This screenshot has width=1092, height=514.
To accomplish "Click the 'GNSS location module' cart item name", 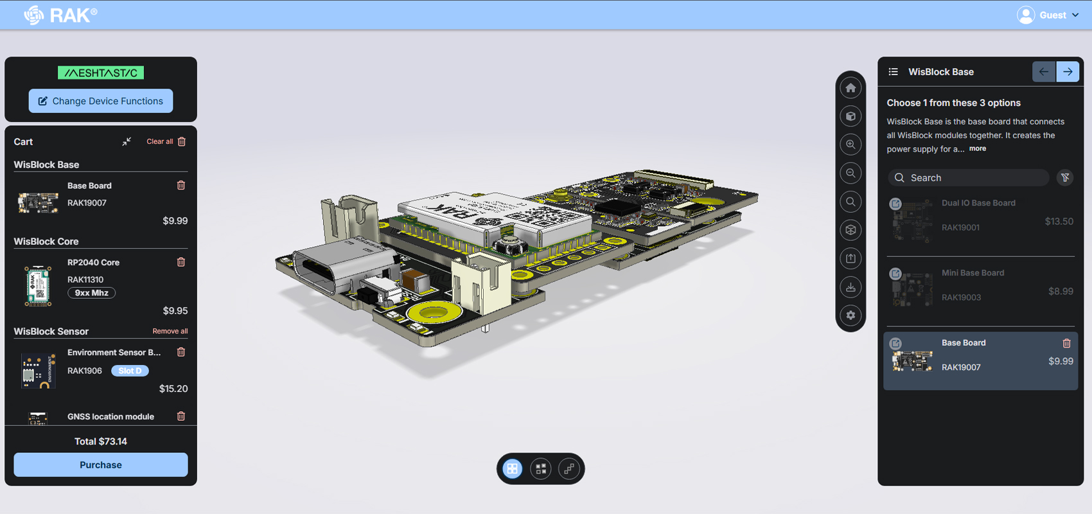I will tap(110, 416).
